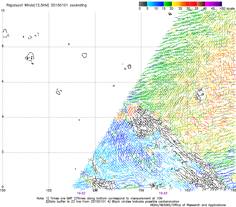Pick the gray 0-5 knots legend swatch
This screenshot has height=207, width=236.
143,4
